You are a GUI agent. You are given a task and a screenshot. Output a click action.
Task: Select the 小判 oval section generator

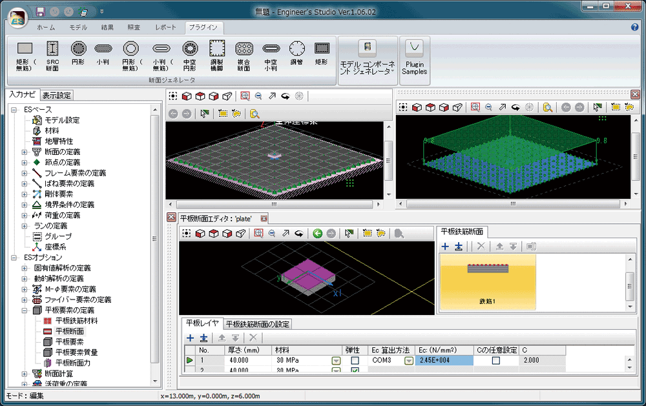[103, 53]
